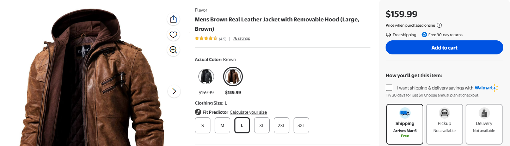510x146 pixels.
Task: Select the black jacket color swatch
Action: (206, 77)
